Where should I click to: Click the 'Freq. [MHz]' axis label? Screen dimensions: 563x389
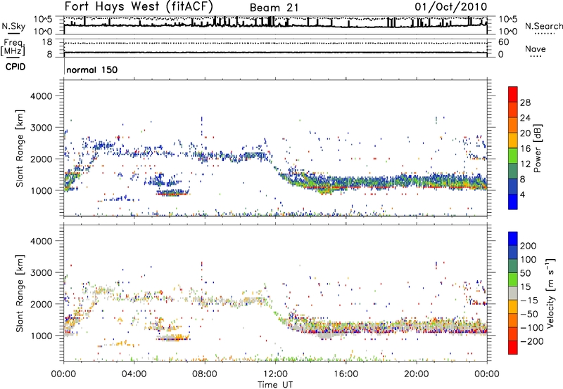point(13,48)
